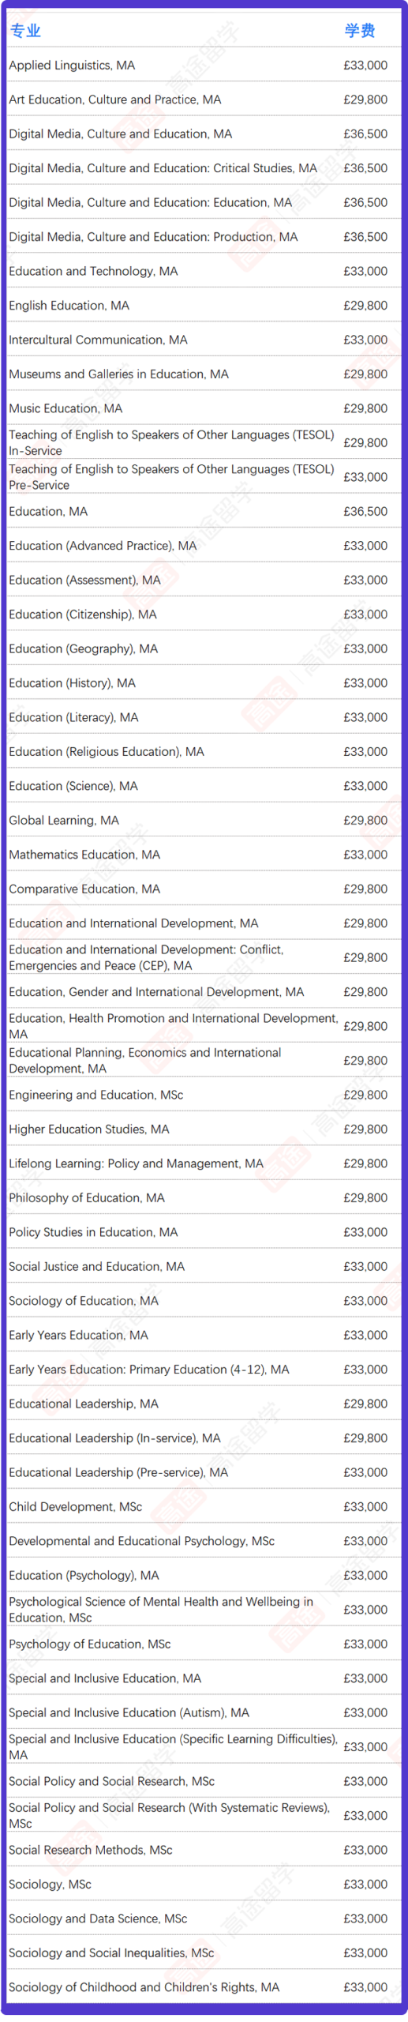Choose Social Research Methods, MSc

tap(204, 1850)
